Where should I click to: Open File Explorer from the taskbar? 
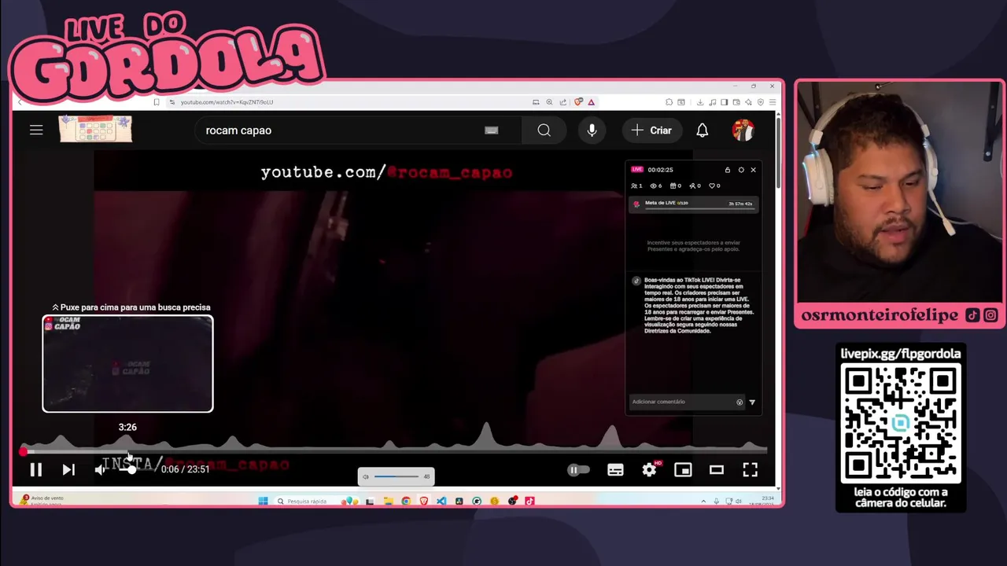pos(388,501)
